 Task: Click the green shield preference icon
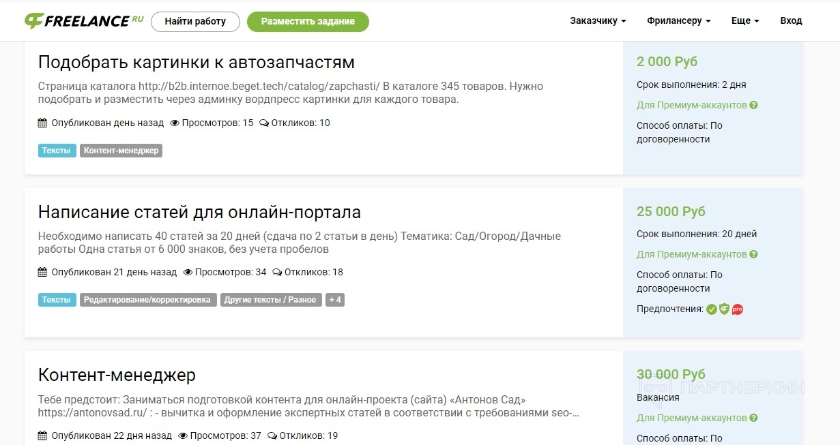[725, 309]
